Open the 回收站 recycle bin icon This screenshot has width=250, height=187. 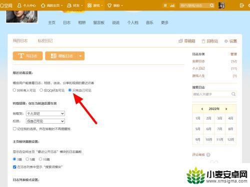pyautogui.click(x=203, y=41)
